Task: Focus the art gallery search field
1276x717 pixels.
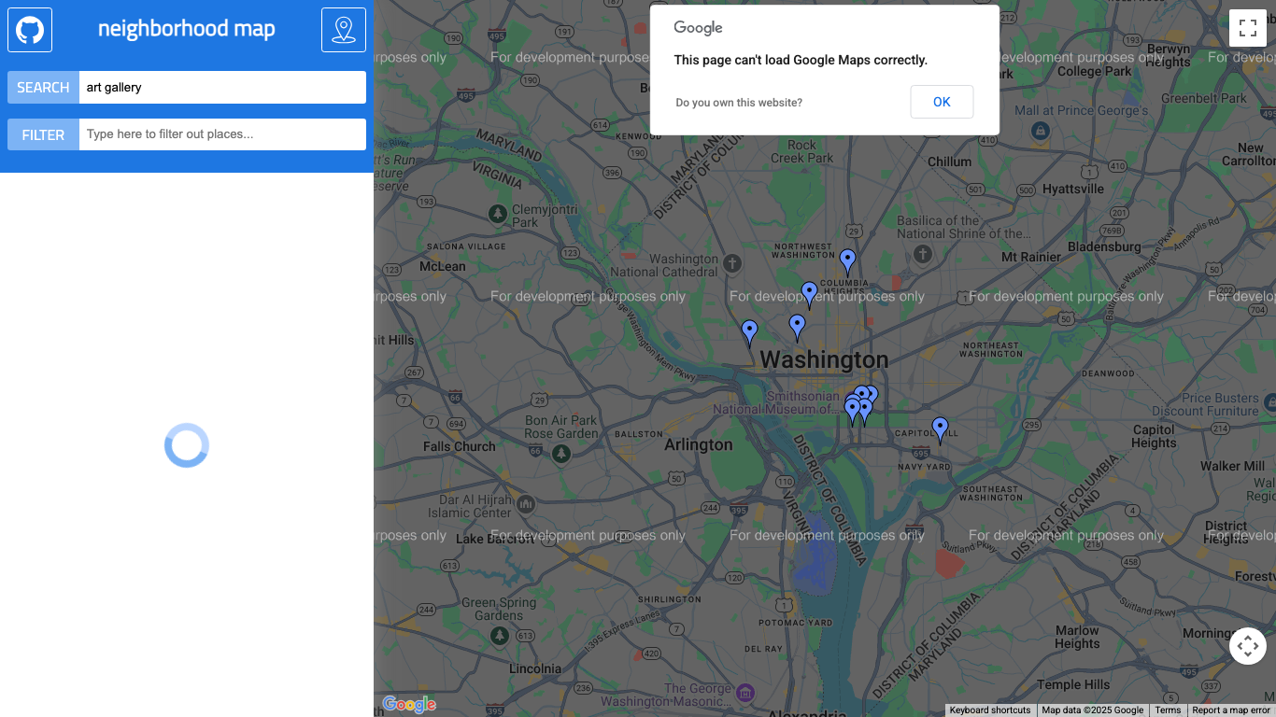Action: tap(222, 88)
